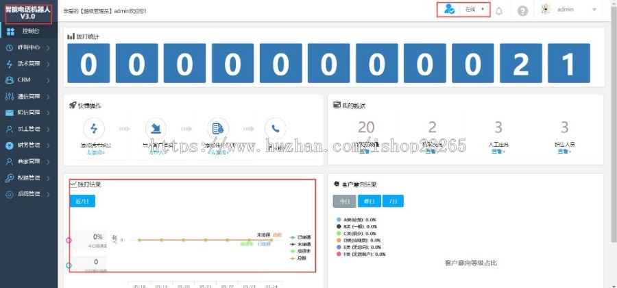Expand the 权限管理 submenu chevron
The image size is (617, 288).
pos(48,178)
